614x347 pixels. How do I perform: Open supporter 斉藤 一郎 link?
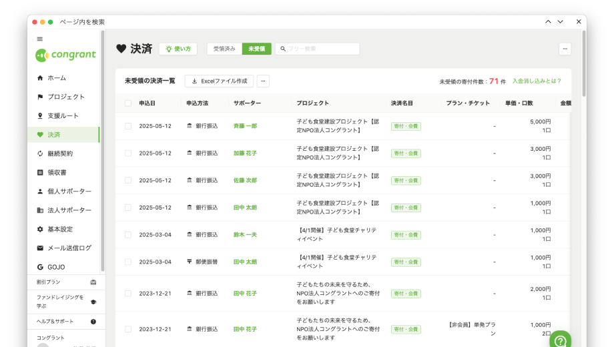click(x=245, y=126)
